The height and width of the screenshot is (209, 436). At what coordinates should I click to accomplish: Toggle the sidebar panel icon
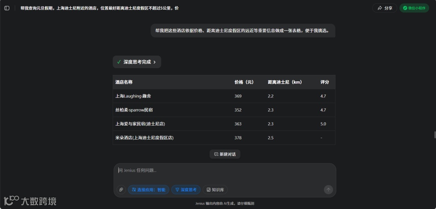[x=7, y=8]
